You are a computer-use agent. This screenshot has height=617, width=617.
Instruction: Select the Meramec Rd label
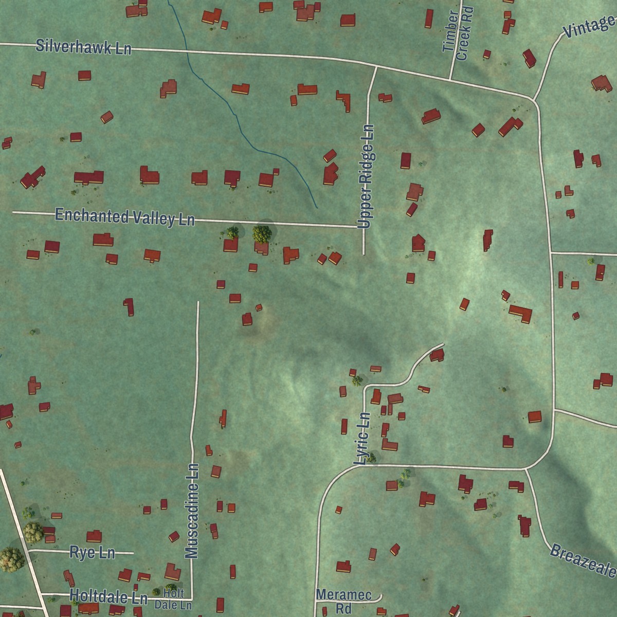[x=343, y=602]
